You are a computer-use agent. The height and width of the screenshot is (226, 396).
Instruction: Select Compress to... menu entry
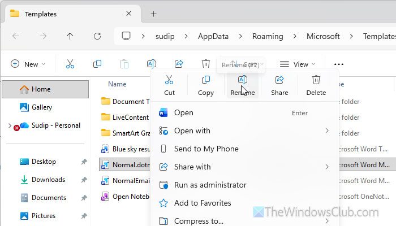244,221
